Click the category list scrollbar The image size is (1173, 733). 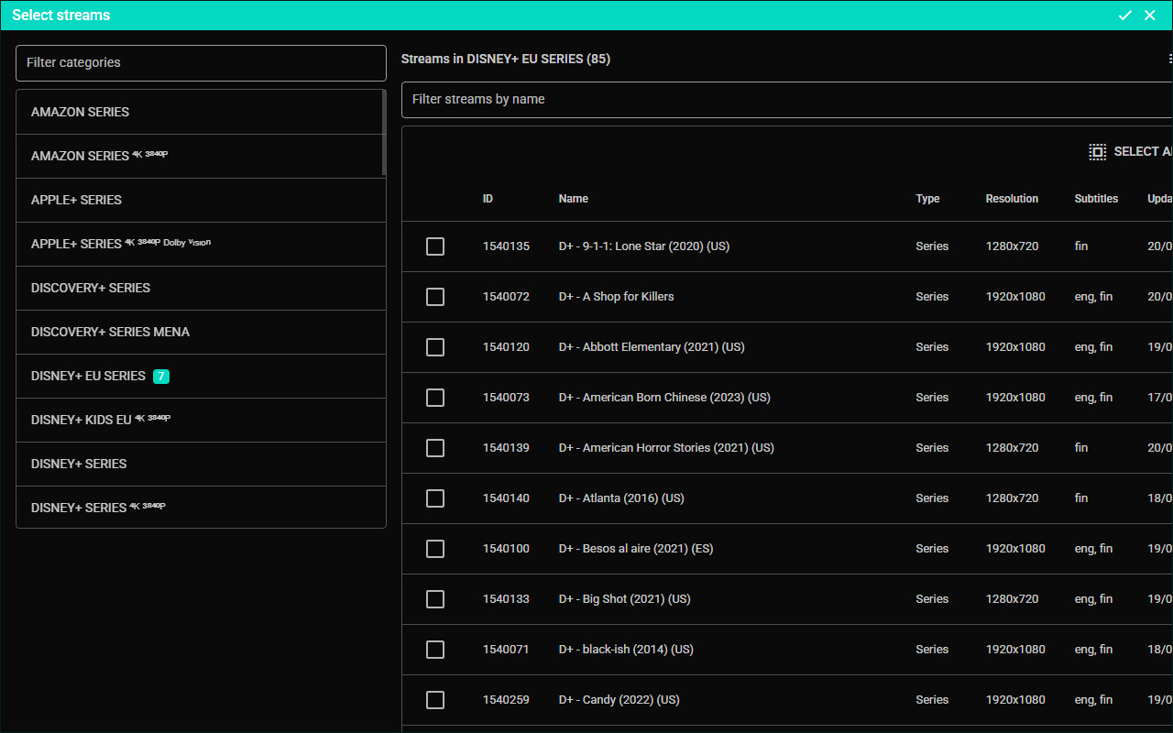[x=384, y=133]
